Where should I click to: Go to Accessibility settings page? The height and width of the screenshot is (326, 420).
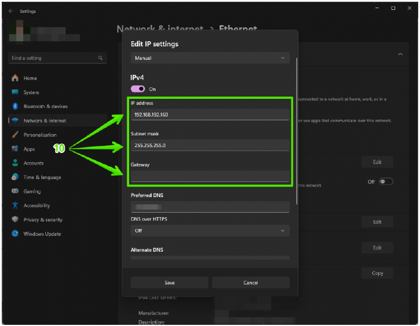click(x=37, y=206)
